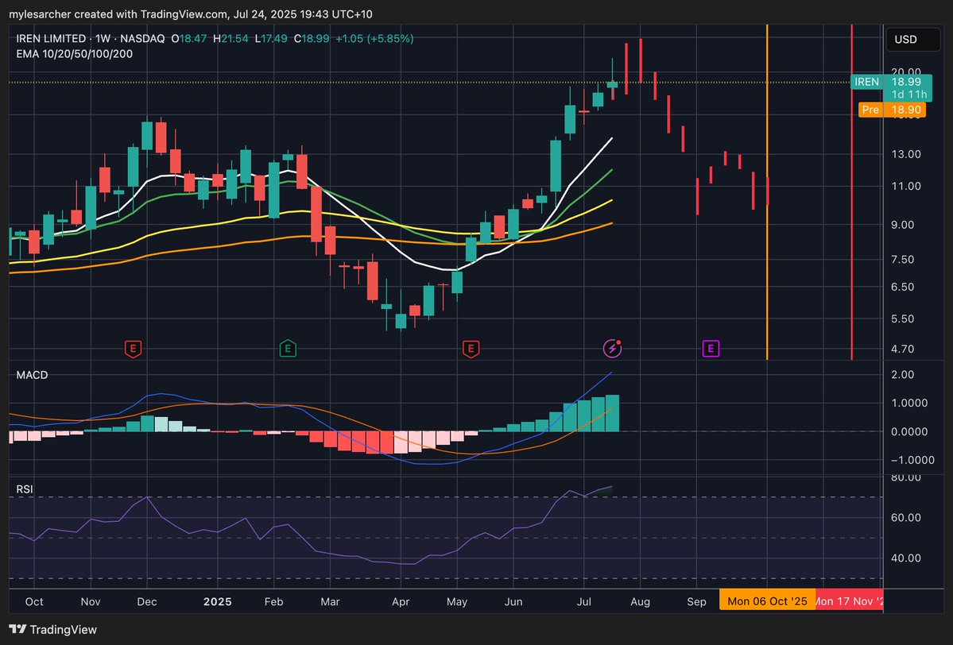Click the 13.00 price axis label
The image size is (953, 645).
click(906, 154)
